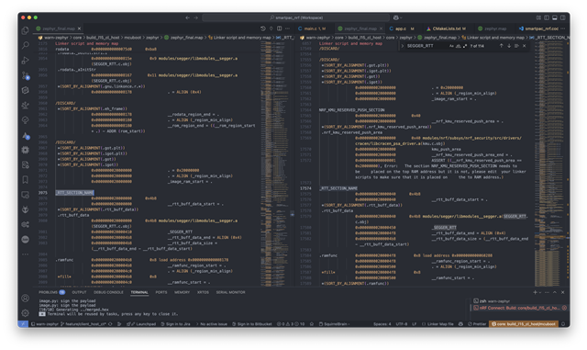Open notifications bell in status bar
The height and width of the screenshot is (350, 587).
(x=562, y=323)
